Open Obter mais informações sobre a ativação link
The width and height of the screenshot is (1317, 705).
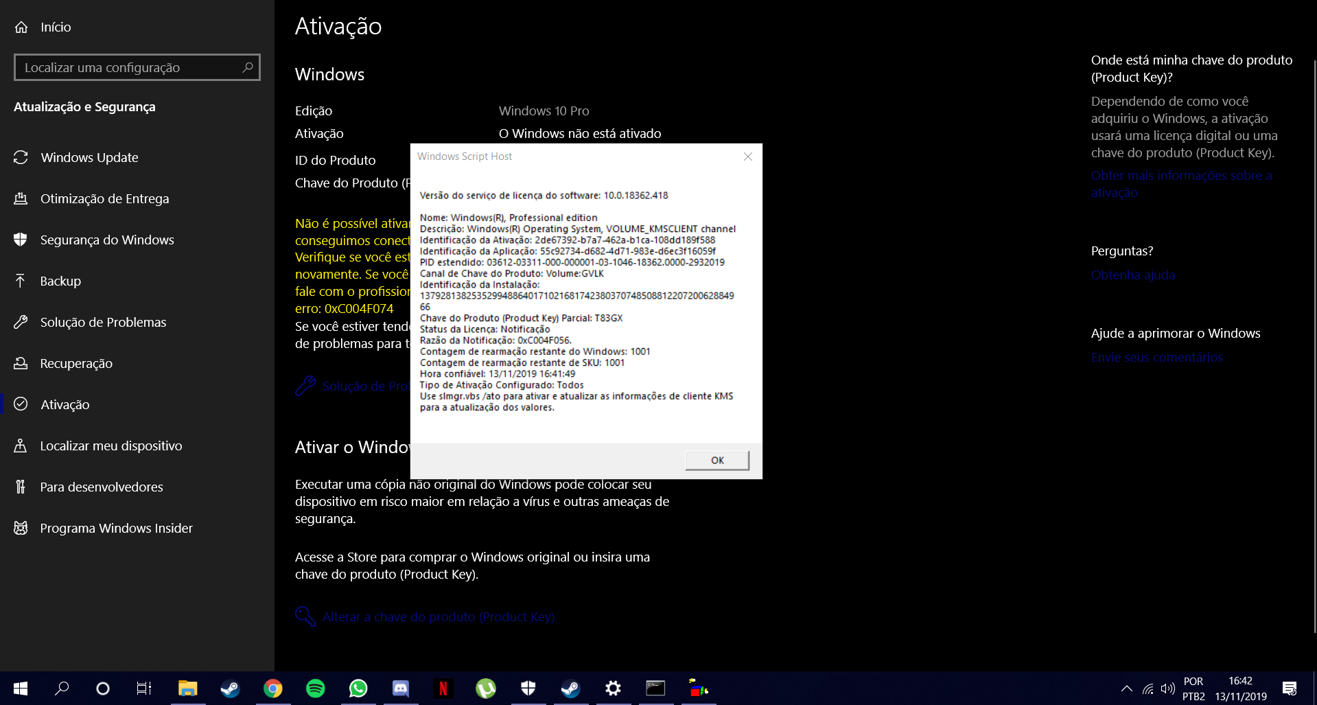1182,184
